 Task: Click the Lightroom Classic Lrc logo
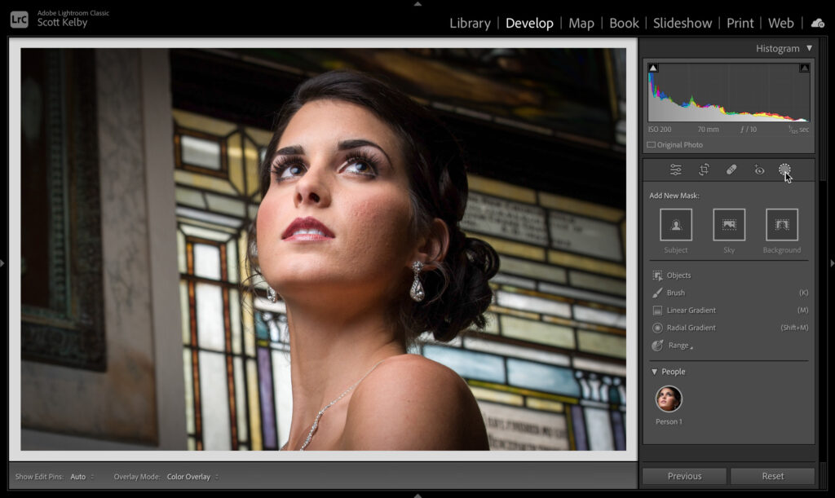(x=20, y=20)
